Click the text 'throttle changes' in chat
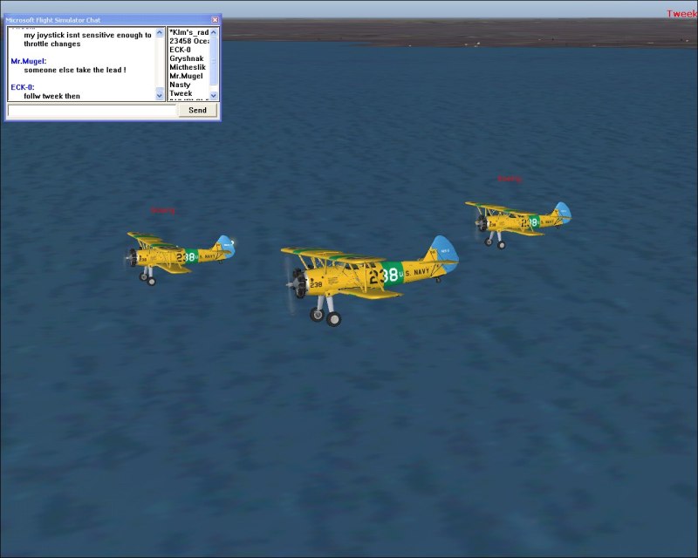Screen dimensions: 698x558 pyautogui.click(x=52, y=44)
